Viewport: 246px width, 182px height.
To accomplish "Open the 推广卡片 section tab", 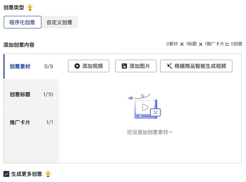I will [x=31, y=122].
